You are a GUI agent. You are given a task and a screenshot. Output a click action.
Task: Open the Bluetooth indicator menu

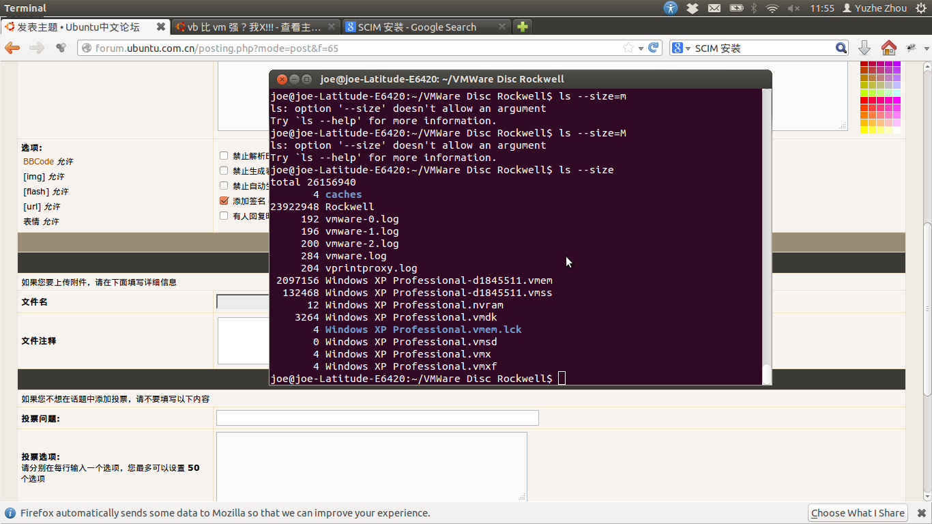point(754,8)
